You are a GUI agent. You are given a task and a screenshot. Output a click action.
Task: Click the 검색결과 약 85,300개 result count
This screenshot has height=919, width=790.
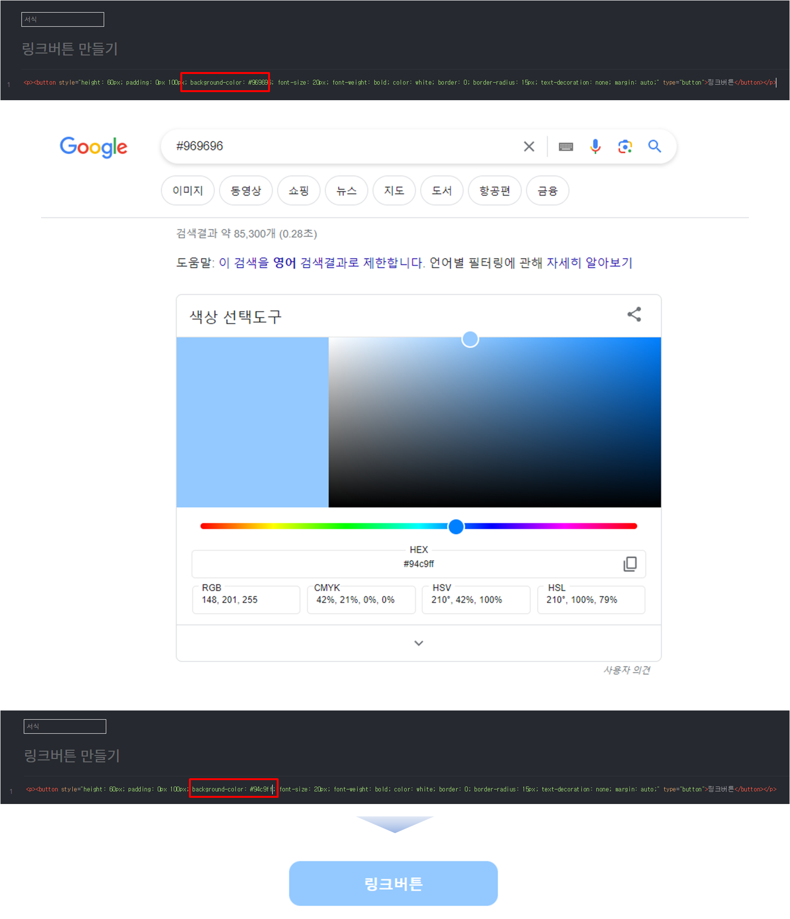tap(246, 233)
